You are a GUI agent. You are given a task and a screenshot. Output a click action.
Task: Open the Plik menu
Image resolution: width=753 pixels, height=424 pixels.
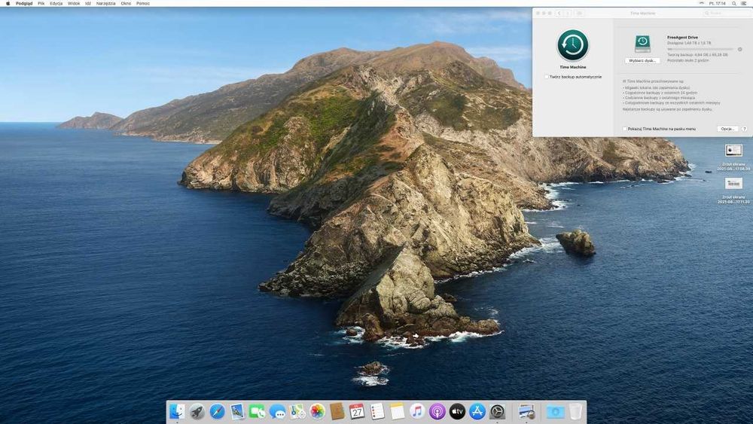[x=41, y=3]
